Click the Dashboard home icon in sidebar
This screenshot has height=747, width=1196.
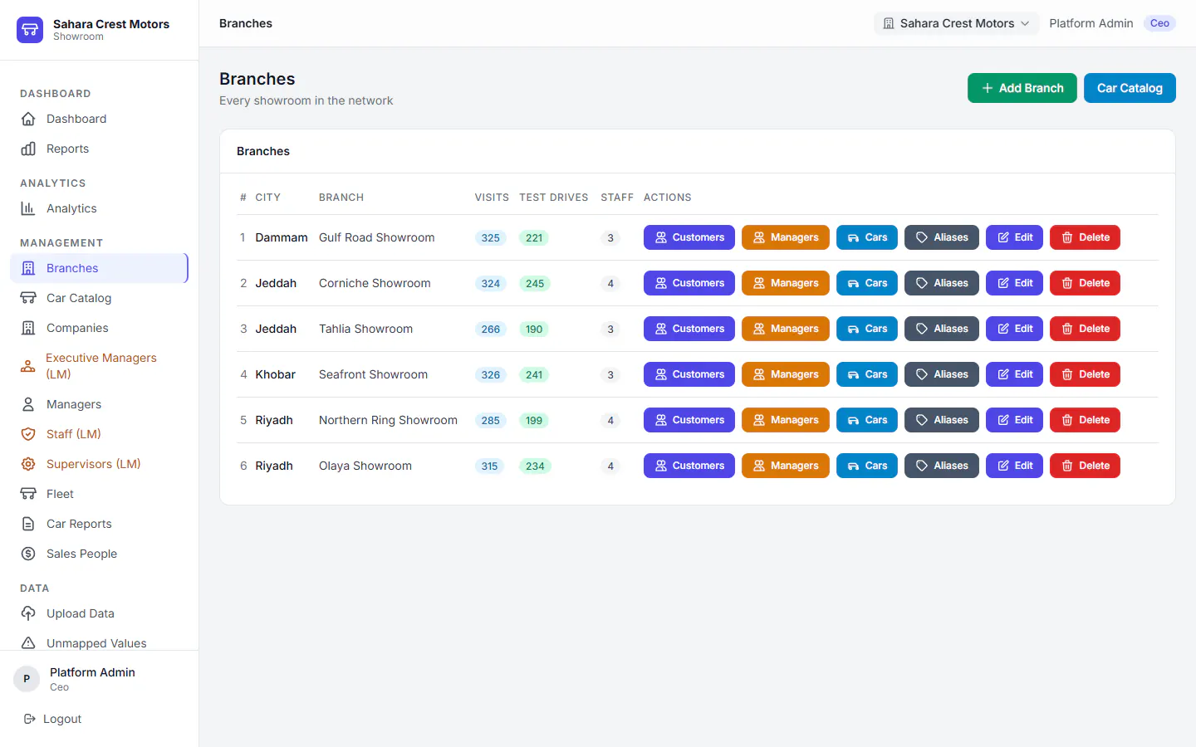(x=28, y=119)
